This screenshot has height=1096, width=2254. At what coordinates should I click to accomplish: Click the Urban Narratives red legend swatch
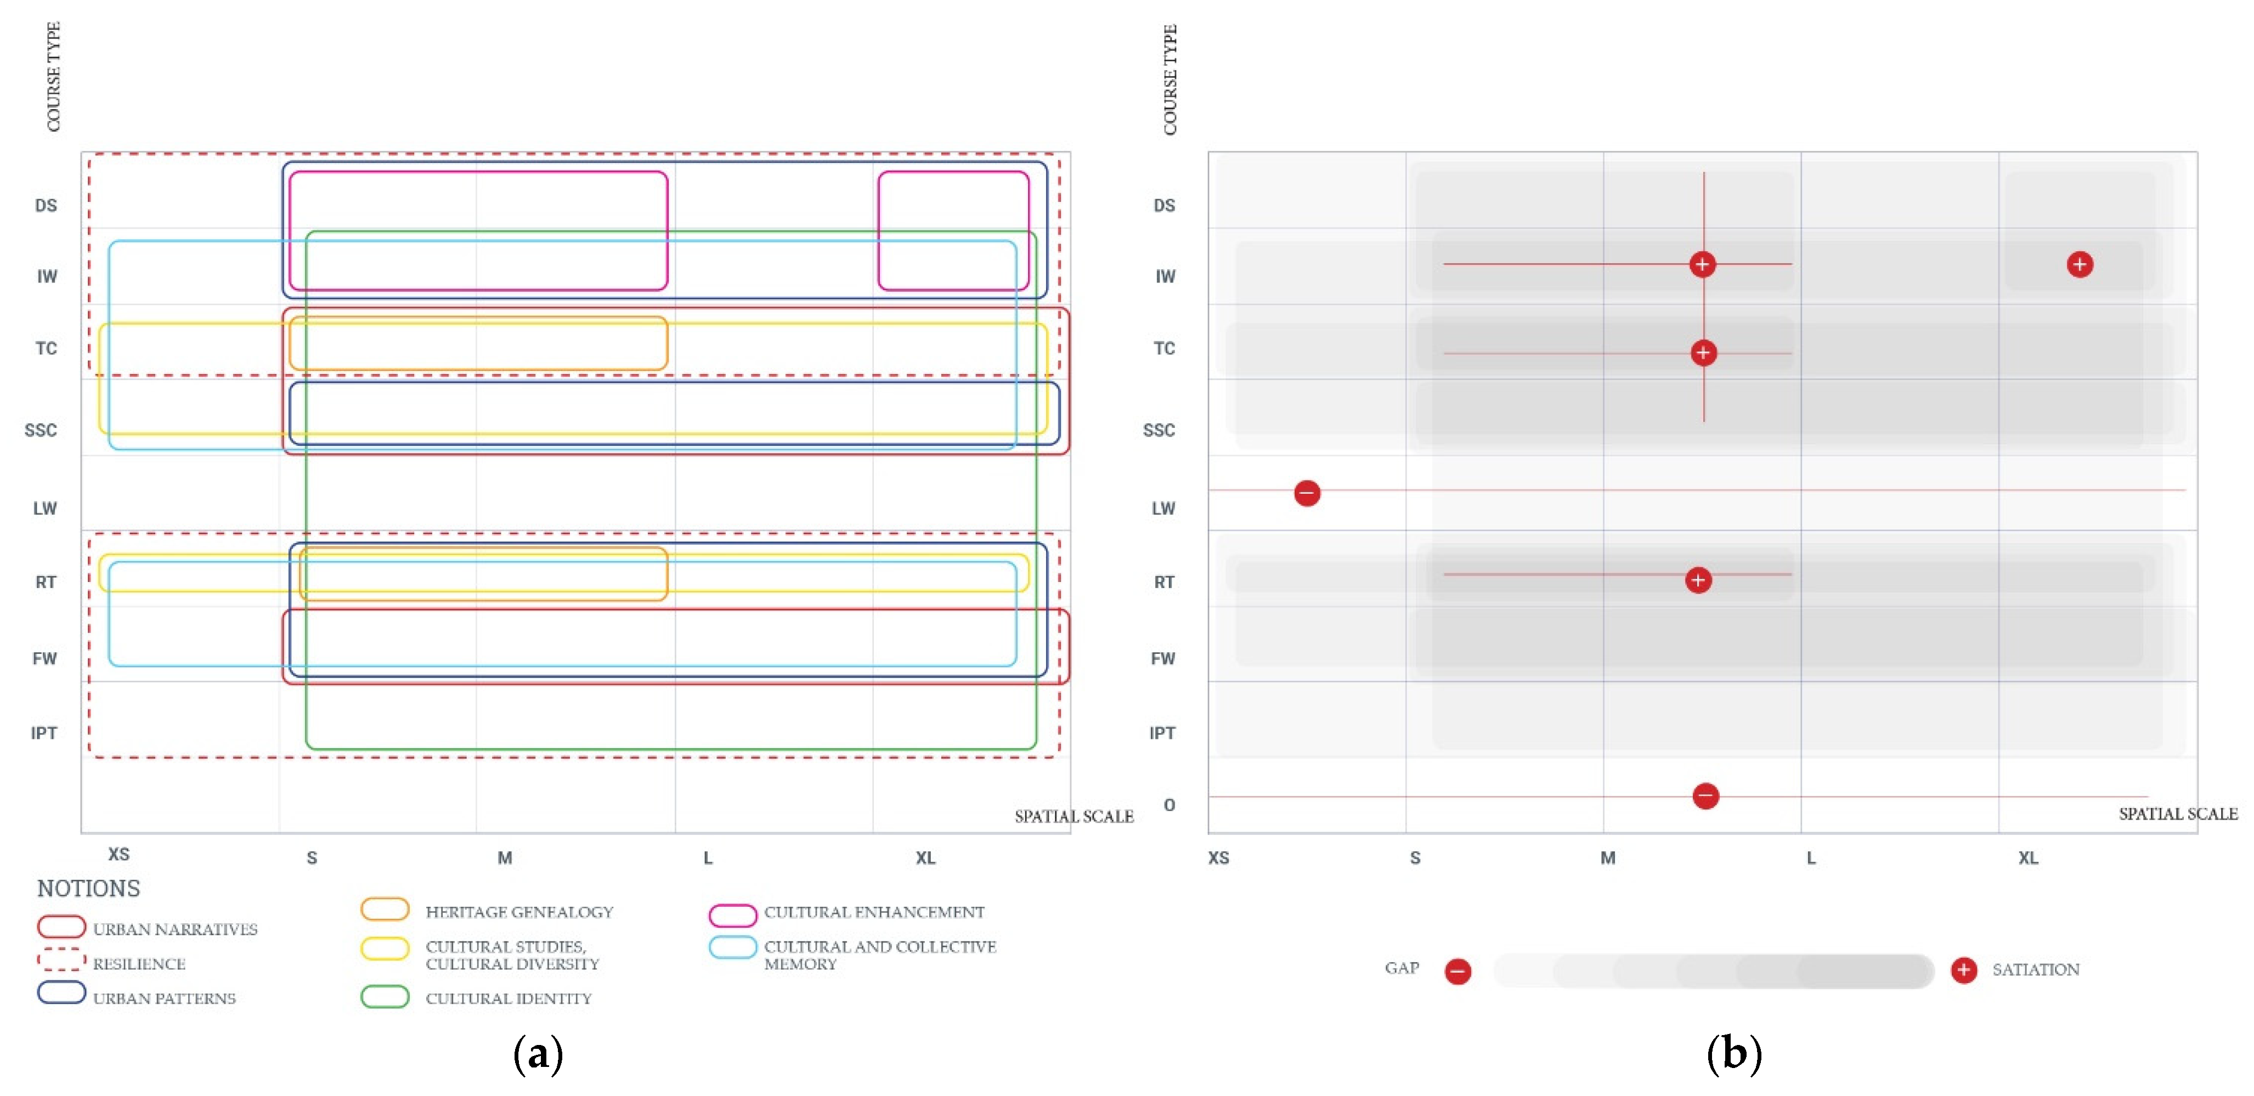click(61, 926)
